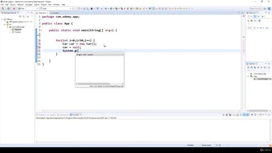Screen dimensions: 272x153
Task: Collapse the App class in Outline
Action: coord(248,76)
